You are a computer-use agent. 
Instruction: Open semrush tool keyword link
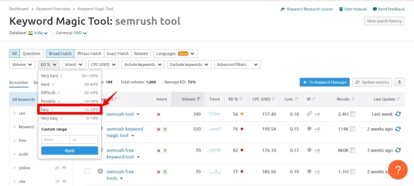[120, 114]
